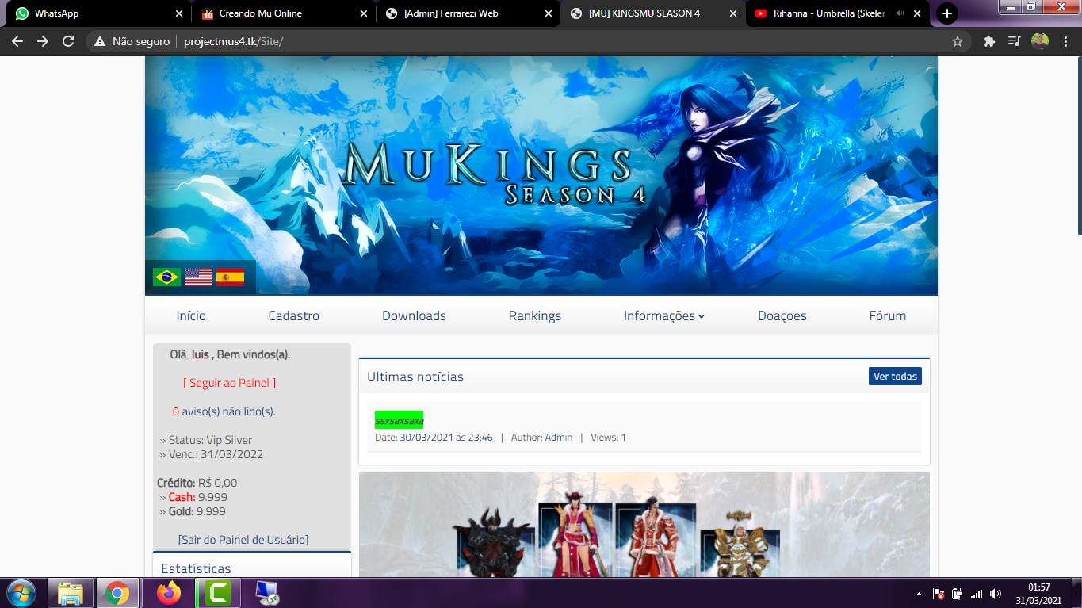Select the Brazilian flag language icon
The image size is (1082, 608).
[x=166, y=277]
